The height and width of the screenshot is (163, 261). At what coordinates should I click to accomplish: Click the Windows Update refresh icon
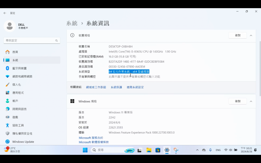pyautogui.click(x=7, y=142)
